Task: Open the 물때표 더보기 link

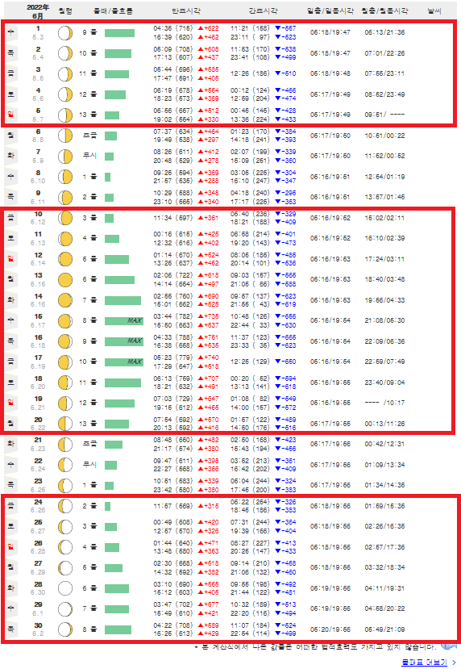Action: pyautogui.click(x=424, y=663)
